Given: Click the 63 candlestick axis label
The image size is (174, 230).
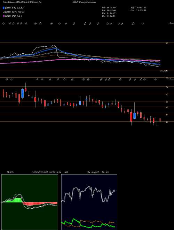Looking at the screenshot, I should coord(167,102).
